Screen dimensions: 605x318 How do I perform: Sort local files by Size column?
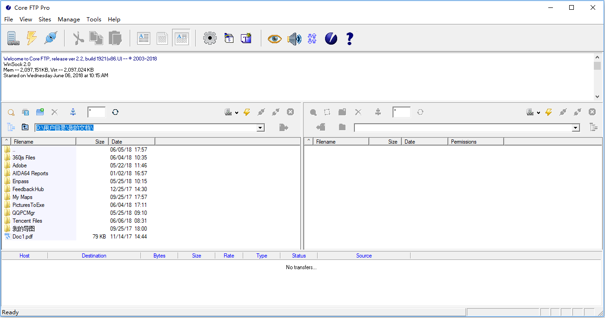click(x=93, y=142)
